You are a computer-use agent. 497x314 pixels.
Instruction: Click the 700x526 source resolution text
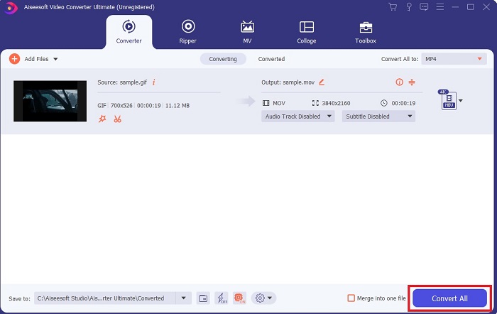click(121, 106)
